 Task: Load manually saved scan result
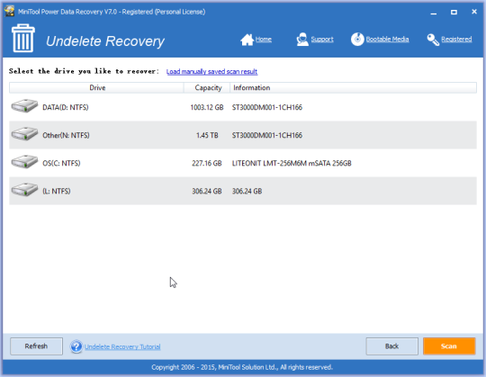[x=211, y=72]
